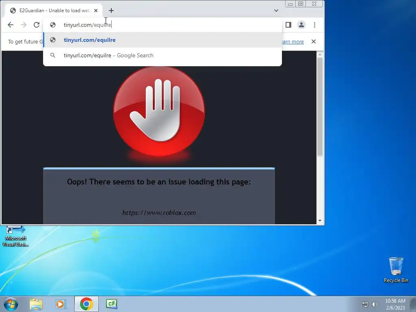Open a new tab with plus button
Screen dimensions: 416x312
111,11
